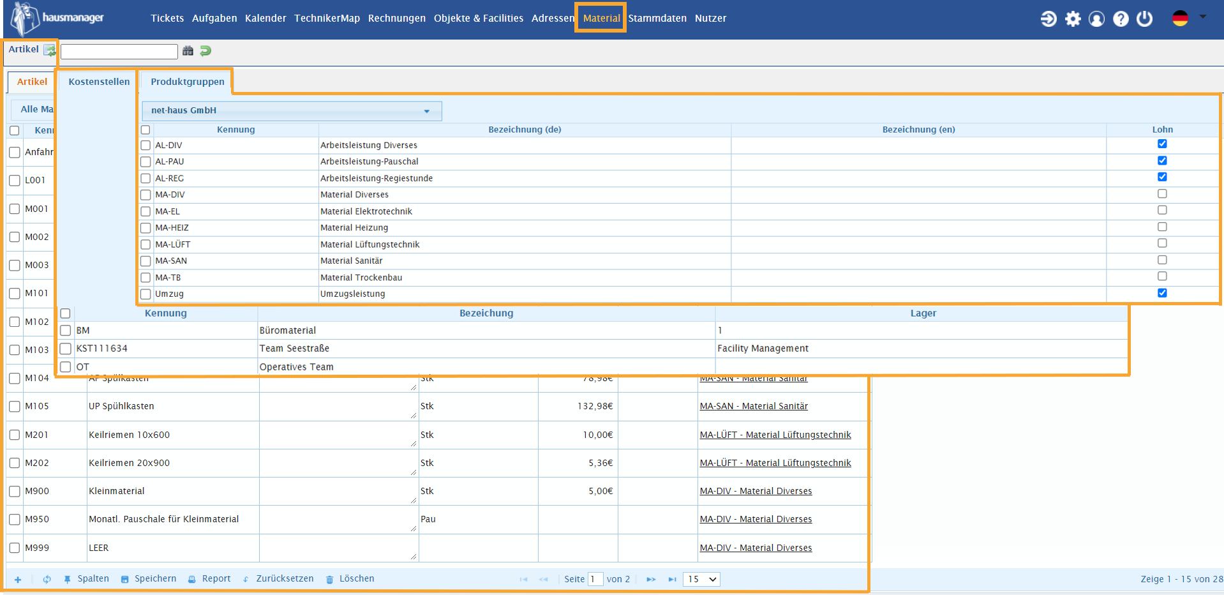This screenshot has height=595, width=1224.
Task: Click the Spalten button
Action: coord(86,579)
